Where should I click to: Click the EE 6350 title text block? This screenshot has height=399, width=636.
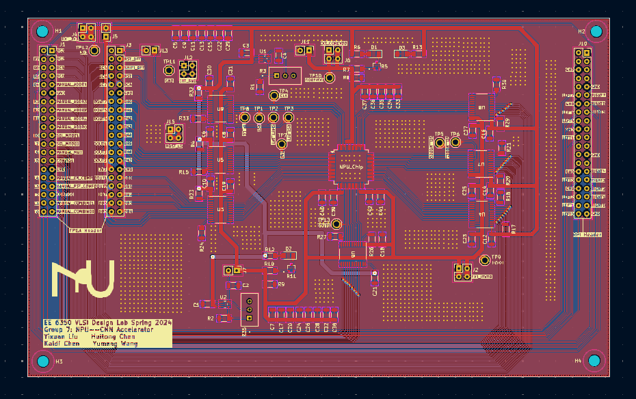pos(106,333)
